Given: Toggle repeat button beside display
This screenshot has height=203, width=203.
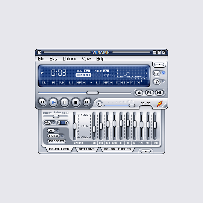Looking at the screenshot, I should coord(157,73).
